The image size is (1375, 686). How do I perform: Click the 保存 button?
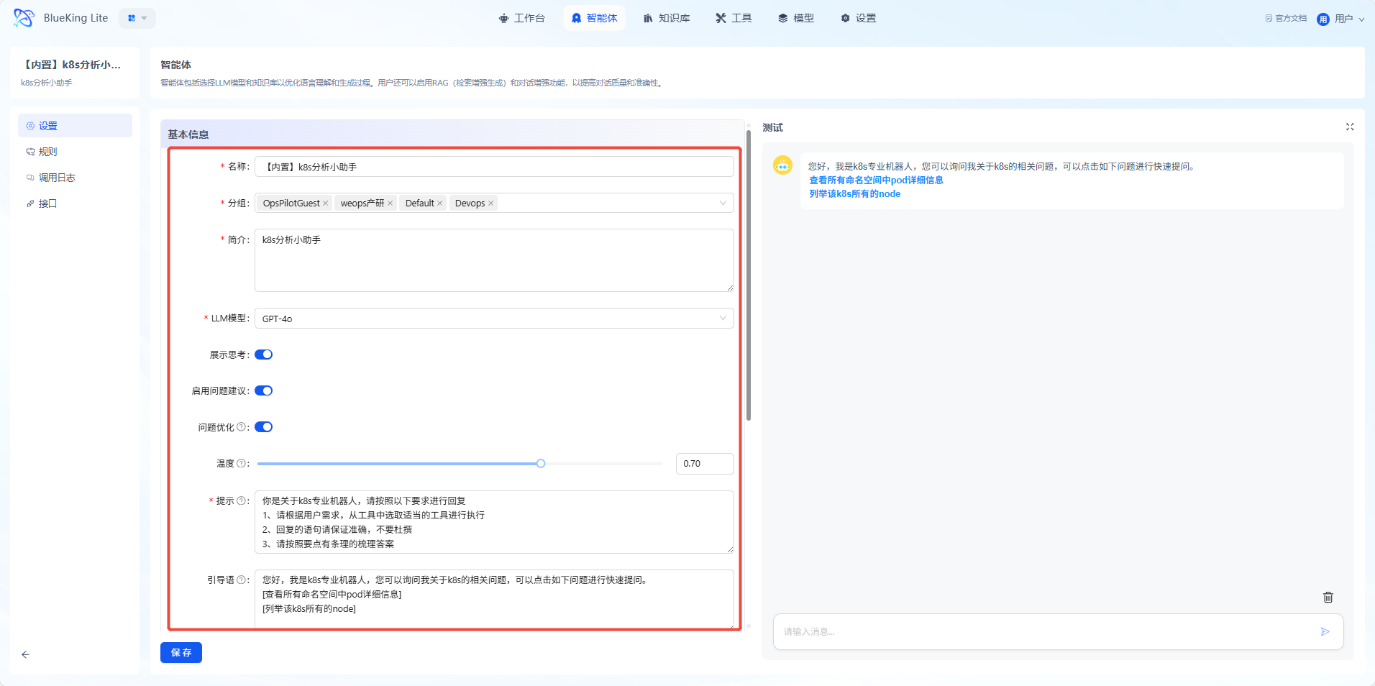click(x=181, y=652)
